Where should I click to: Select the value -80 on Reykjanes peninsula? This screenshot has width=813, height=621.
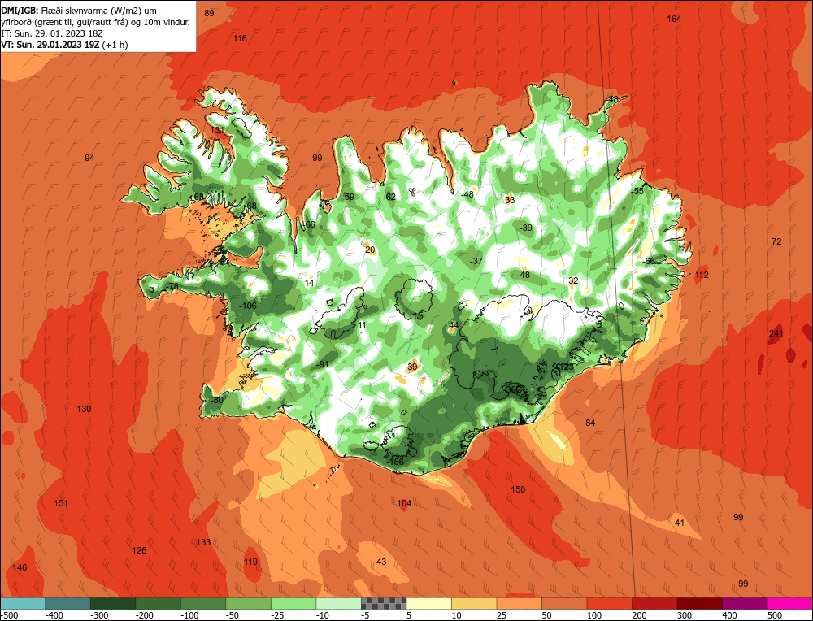click(x=216, y=400)
